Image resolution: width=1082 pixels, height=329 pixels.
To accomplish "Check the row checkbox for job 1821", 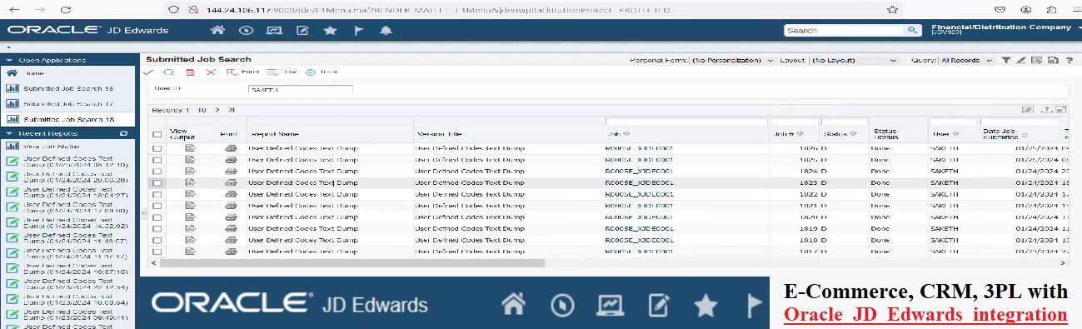I will (x=157, y=205).
